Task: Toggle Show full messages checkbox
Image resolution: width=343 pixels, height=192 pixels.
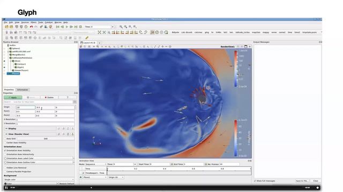Action: coord(255,181)
